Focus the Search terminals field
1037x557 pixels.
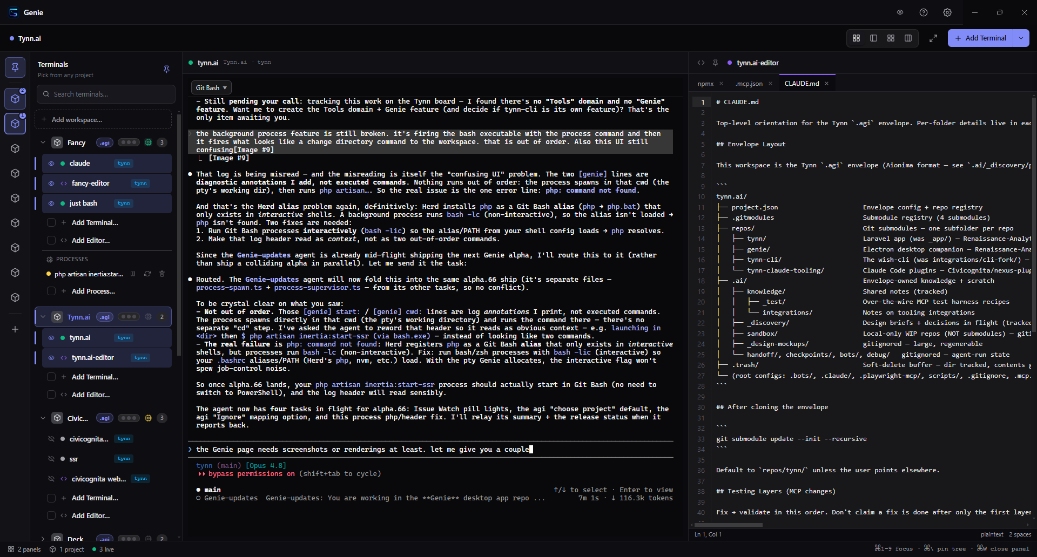tap(106, 94)
